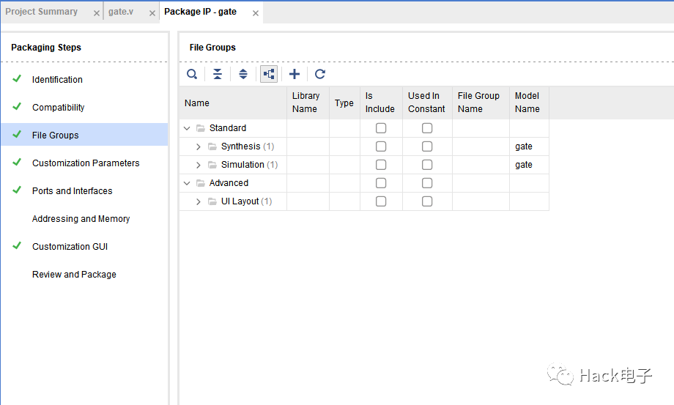Check Is Include for Simulation row
674x405 pixels.
[381, 165]
